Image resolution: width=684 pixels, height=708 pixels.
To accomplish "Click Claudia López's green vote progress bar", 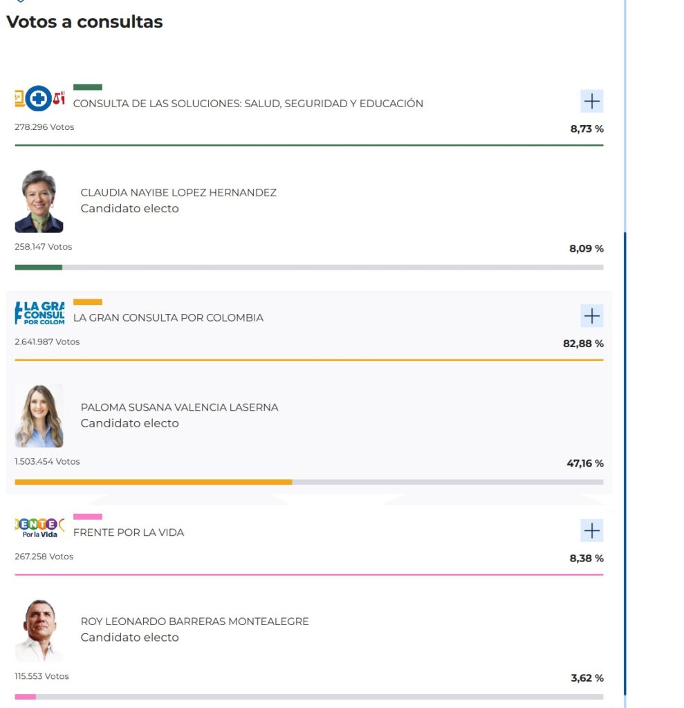I will 38,267.
